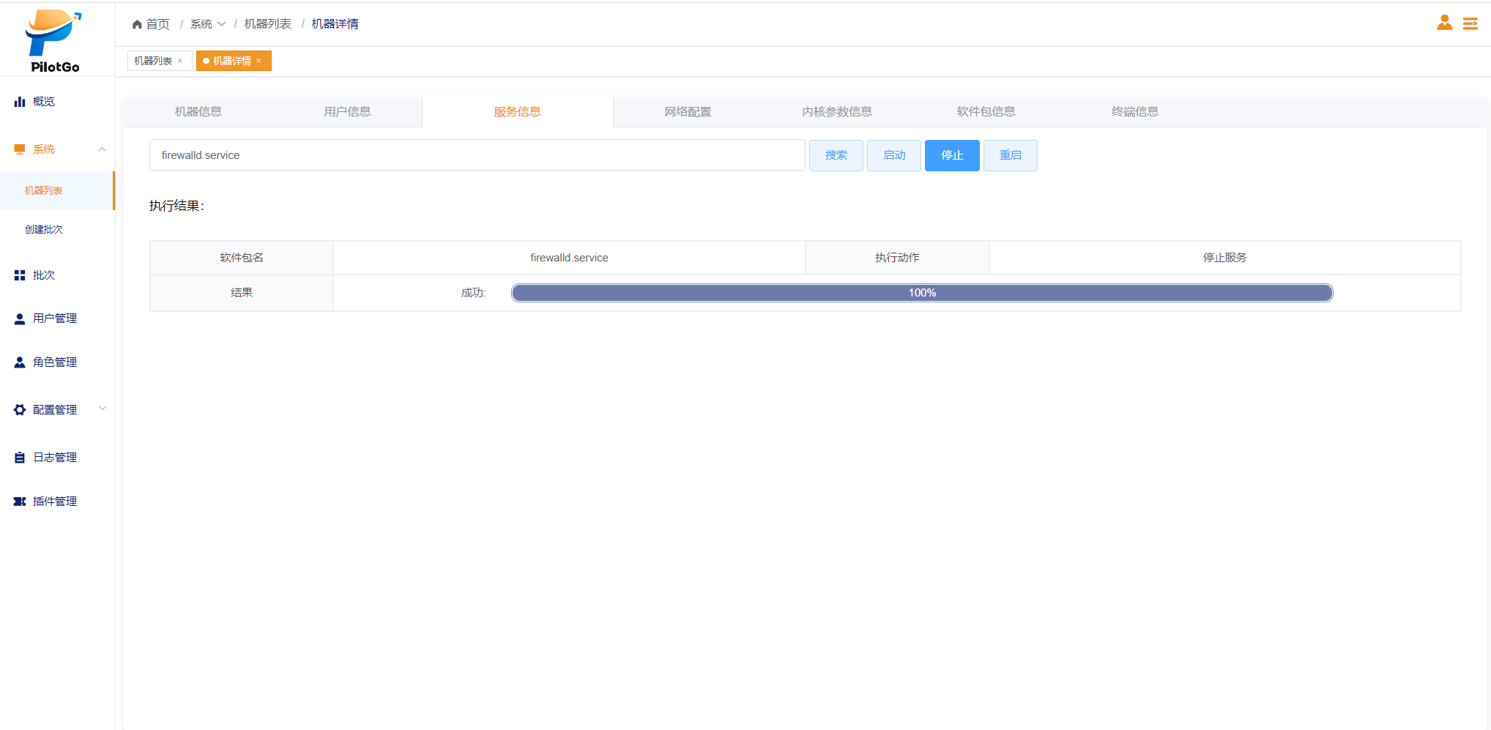Open 用户管理 user management in sidebar
This screenshot has width=1491, height=730.
point(54,319)
